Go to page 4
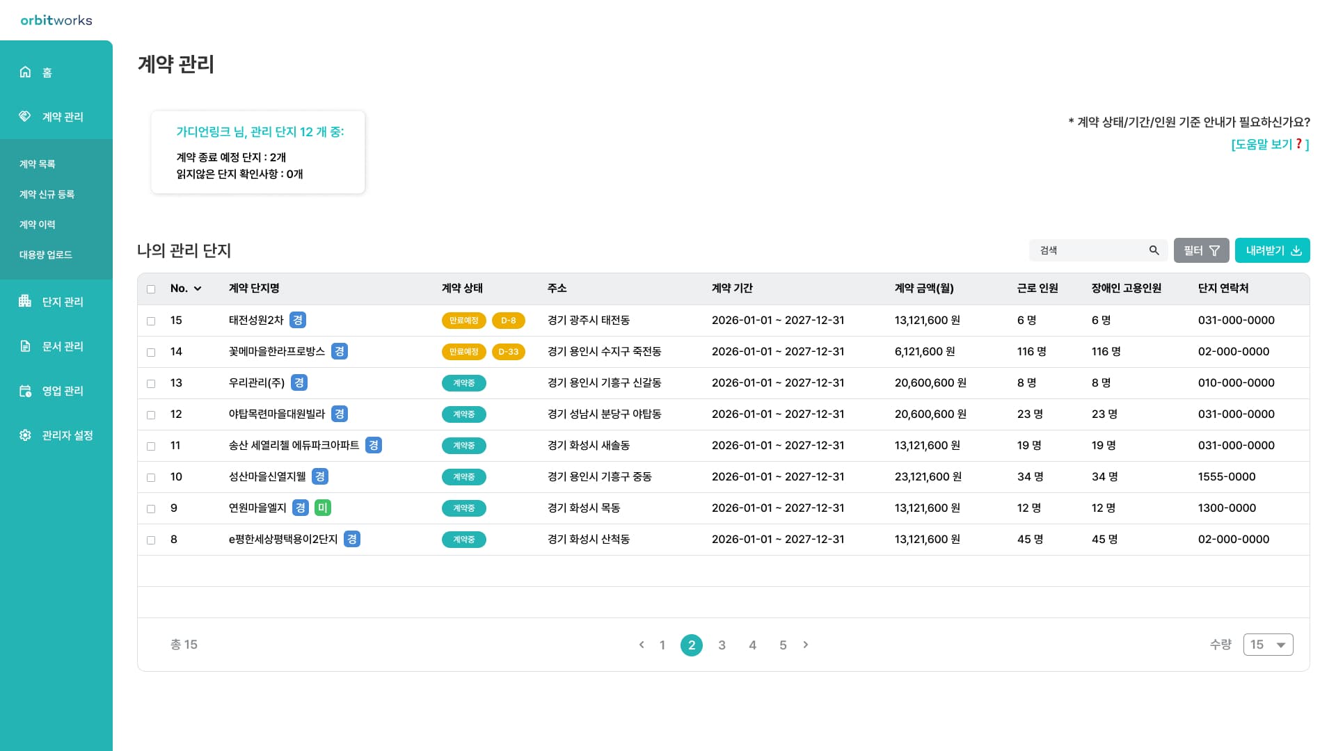Image resolution: width=1336 pixels, height=751 pixels. pos(752,645)
